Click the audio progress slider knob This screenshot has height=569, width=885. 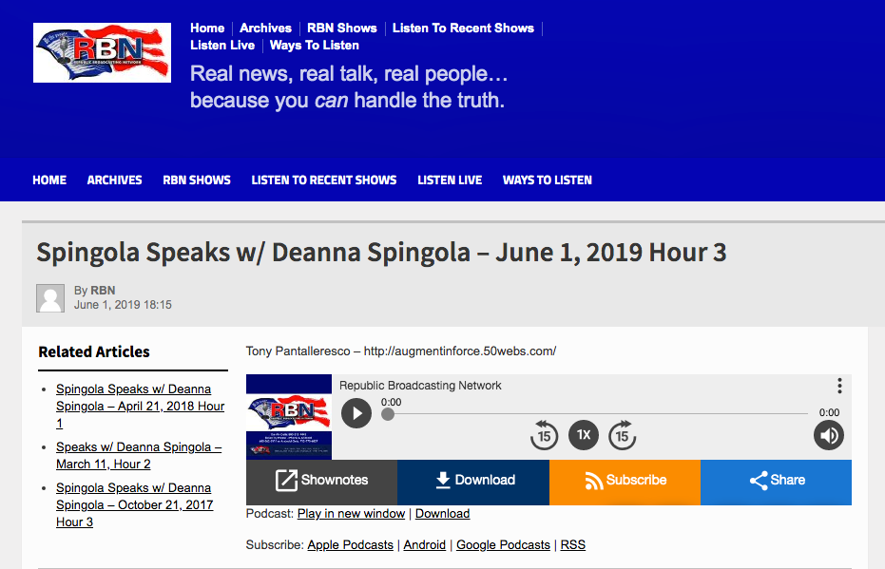pos(387,414)
